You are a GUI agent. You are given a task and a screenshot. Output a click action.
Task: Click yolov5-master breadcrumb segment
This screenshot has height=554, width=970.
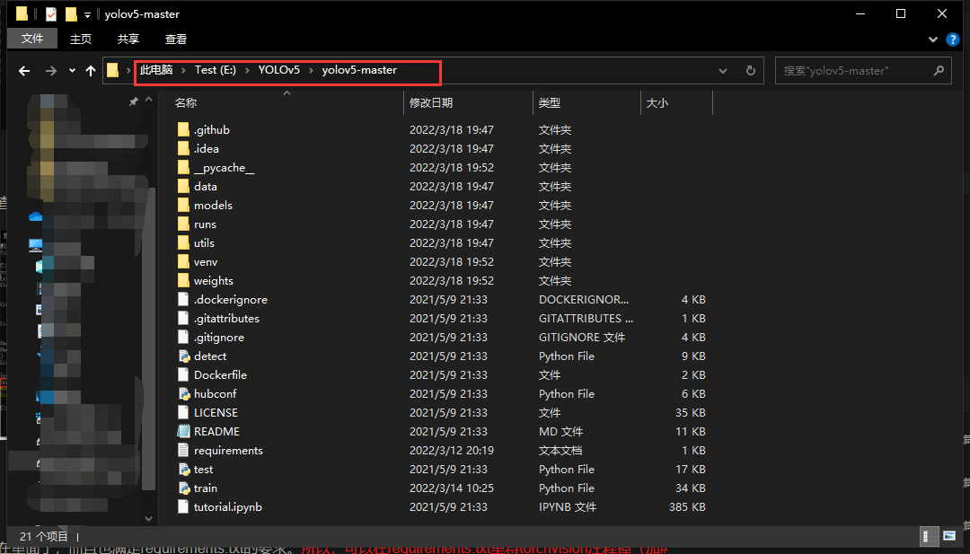[359, 70]
